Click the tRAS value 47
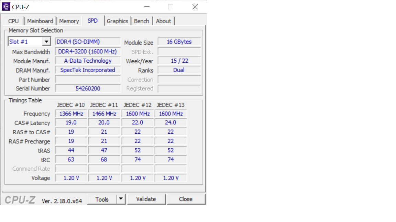Screen dimensions: 396x222 point(104,150)
